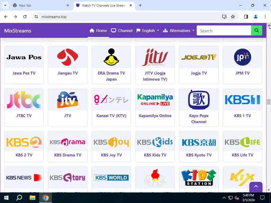Open the JITV red logo image

coord(155,57)
